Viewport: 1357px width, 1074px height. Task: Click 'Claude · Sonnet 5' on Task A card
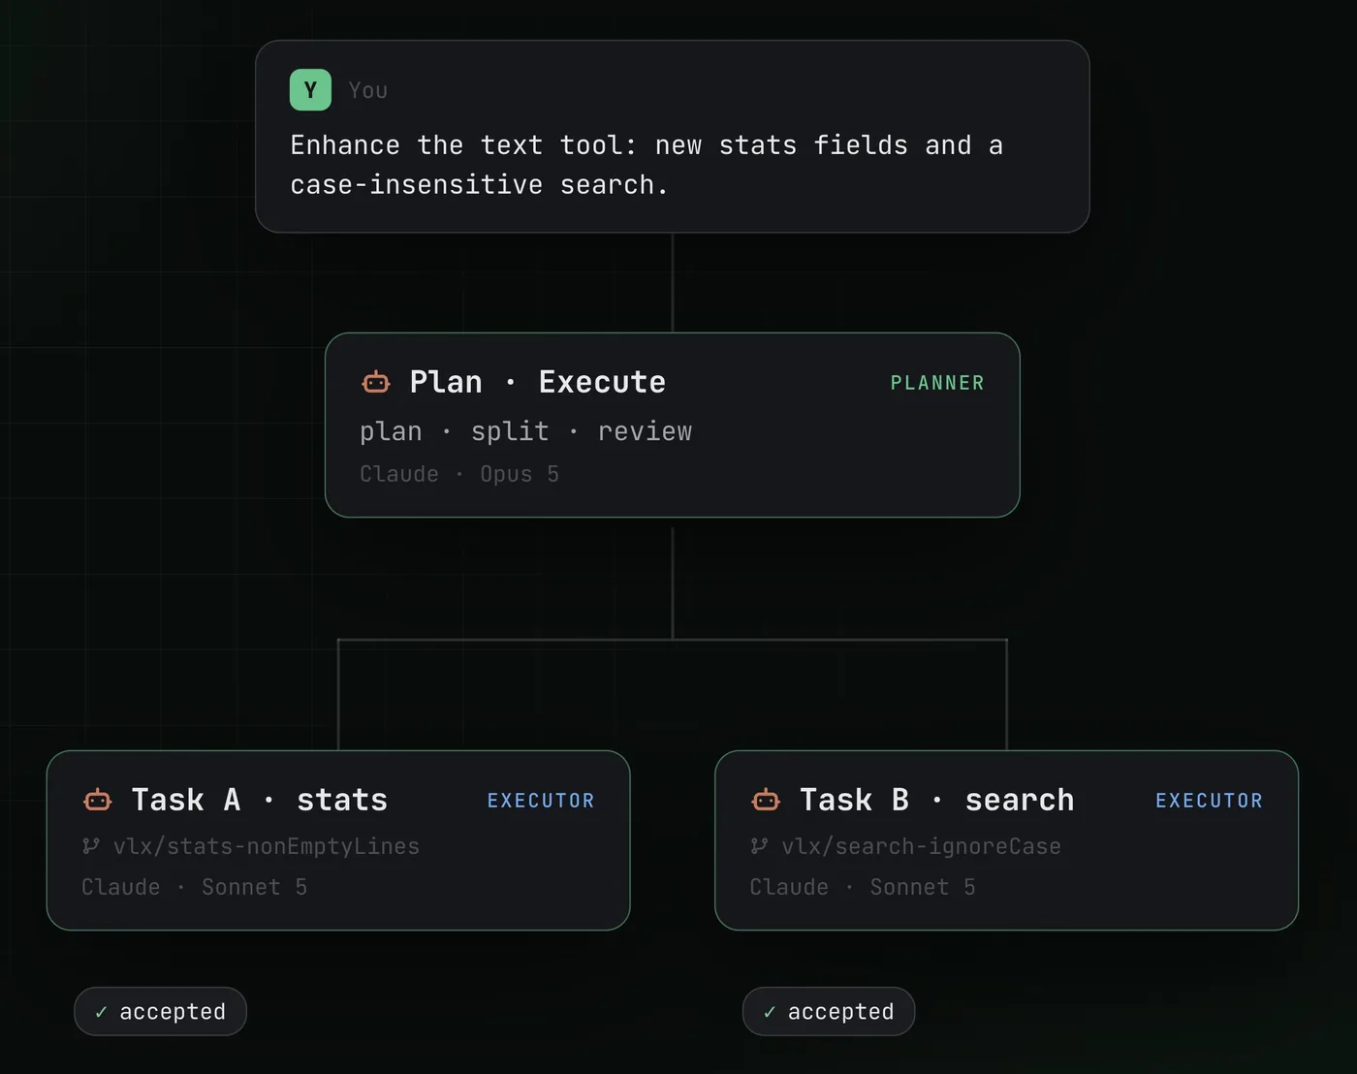point(195,887)
